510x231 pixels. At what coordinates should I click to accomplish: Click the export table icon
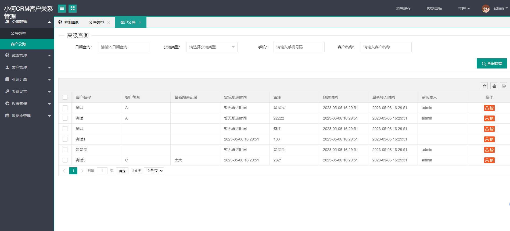pyautogui.click(x=494, y=86)
